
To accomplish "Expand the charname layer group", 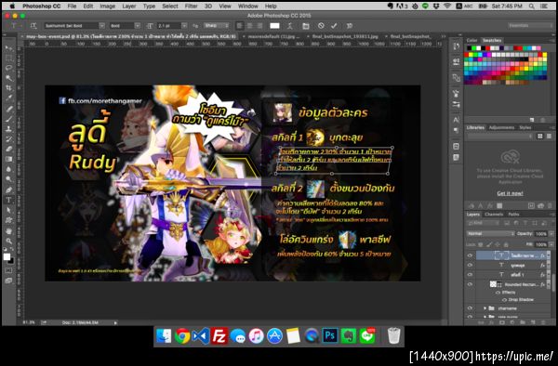I will [485, 308].
